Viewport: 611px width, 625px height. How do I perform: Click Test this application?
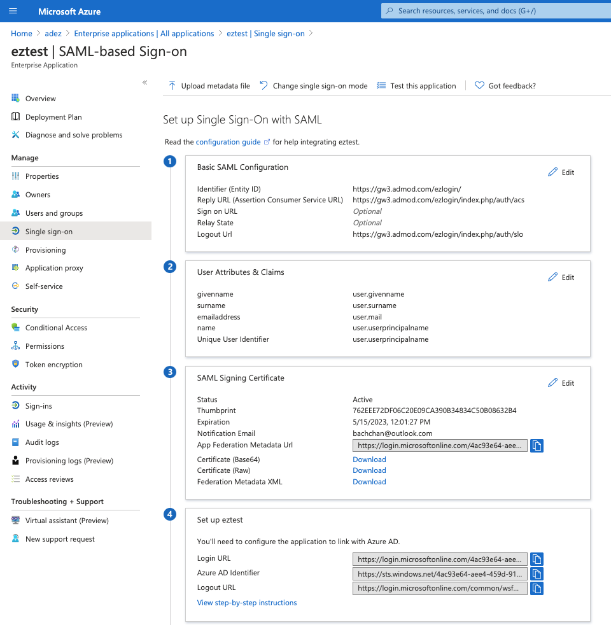(x=416, y=86)
